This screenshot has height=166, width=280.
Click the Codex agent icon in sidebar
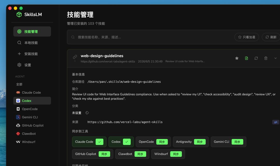pyautogui.click(x=18, y=101)
